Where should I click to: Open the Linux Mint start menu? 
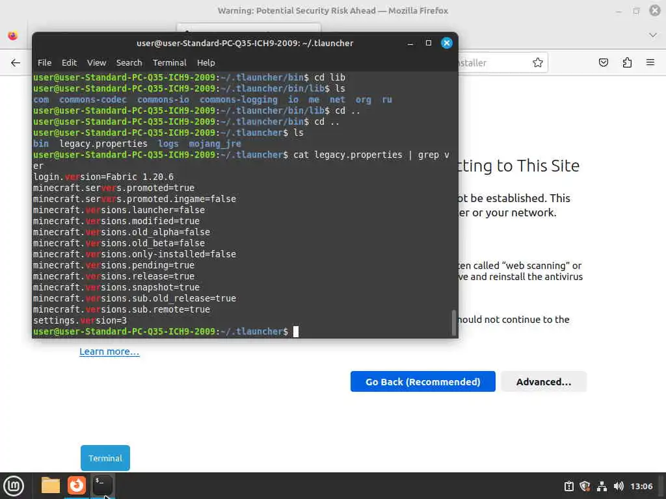tap(14, 486)
